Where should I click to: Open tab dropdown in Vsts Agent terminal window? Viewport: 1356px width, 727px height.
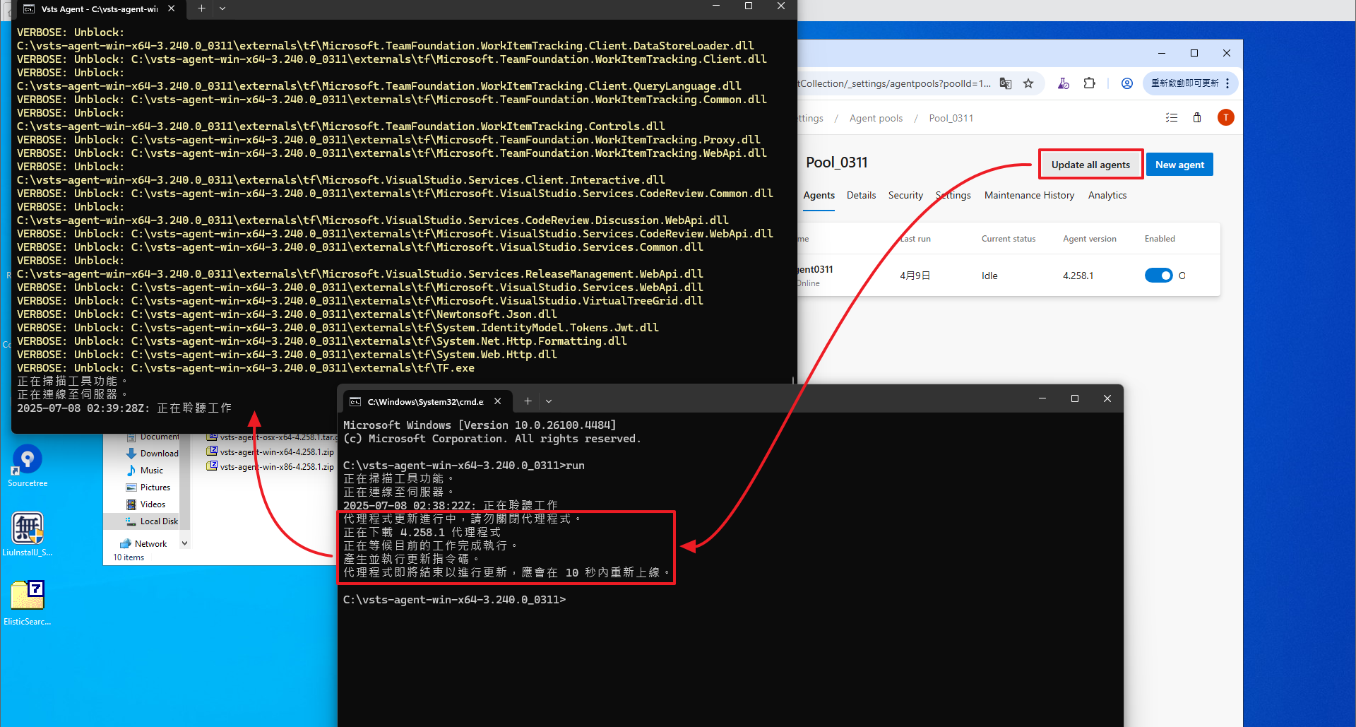pyautogui.click(x=222, y=8)
